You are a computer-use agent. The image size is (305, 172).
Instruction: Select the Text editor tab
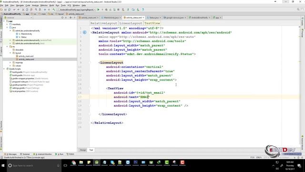[x=91, y=150]
